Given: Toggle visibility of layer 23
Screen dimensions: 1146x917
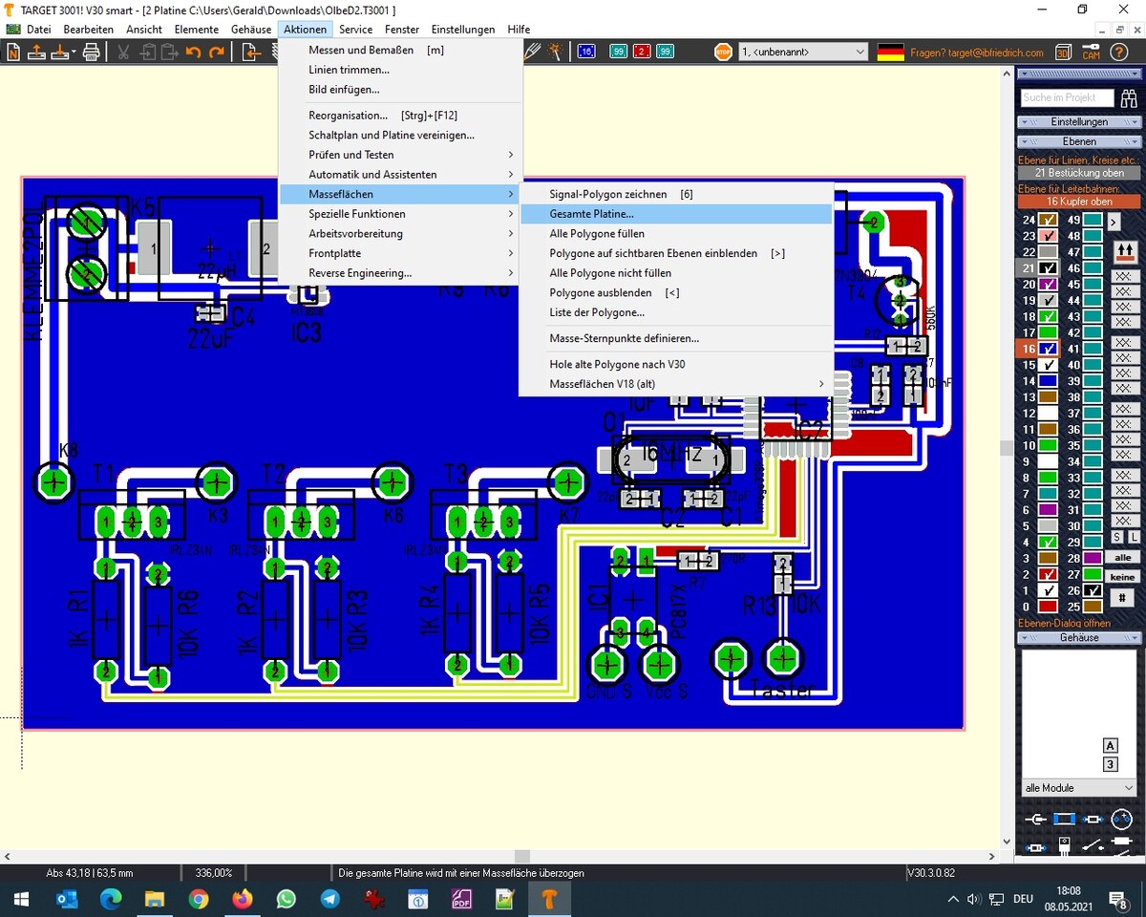Looking at the screenshot, I should (x=1048, y=236).
